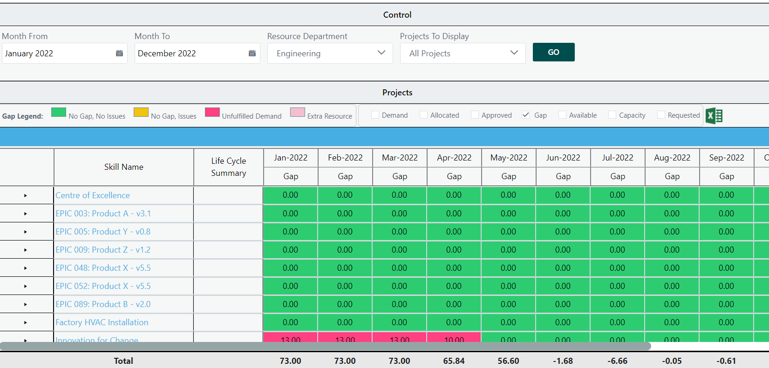This screenshot has width=769, height=368.
Task: Expand the EPIC 052: Product X row
Action: pos(26,287)
